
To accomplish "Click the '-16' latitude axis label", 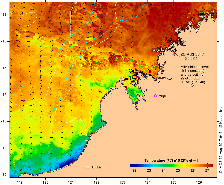I will [x=4, y=68].
